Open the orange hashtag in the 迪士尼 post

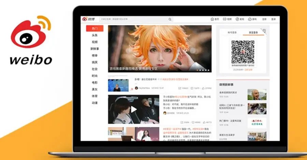pos(175,79)
